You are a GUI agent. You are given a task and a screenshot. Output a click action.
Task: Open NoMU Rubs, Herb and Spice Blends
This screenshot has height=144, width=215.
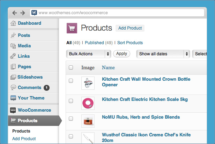click(x=141, y=117)
